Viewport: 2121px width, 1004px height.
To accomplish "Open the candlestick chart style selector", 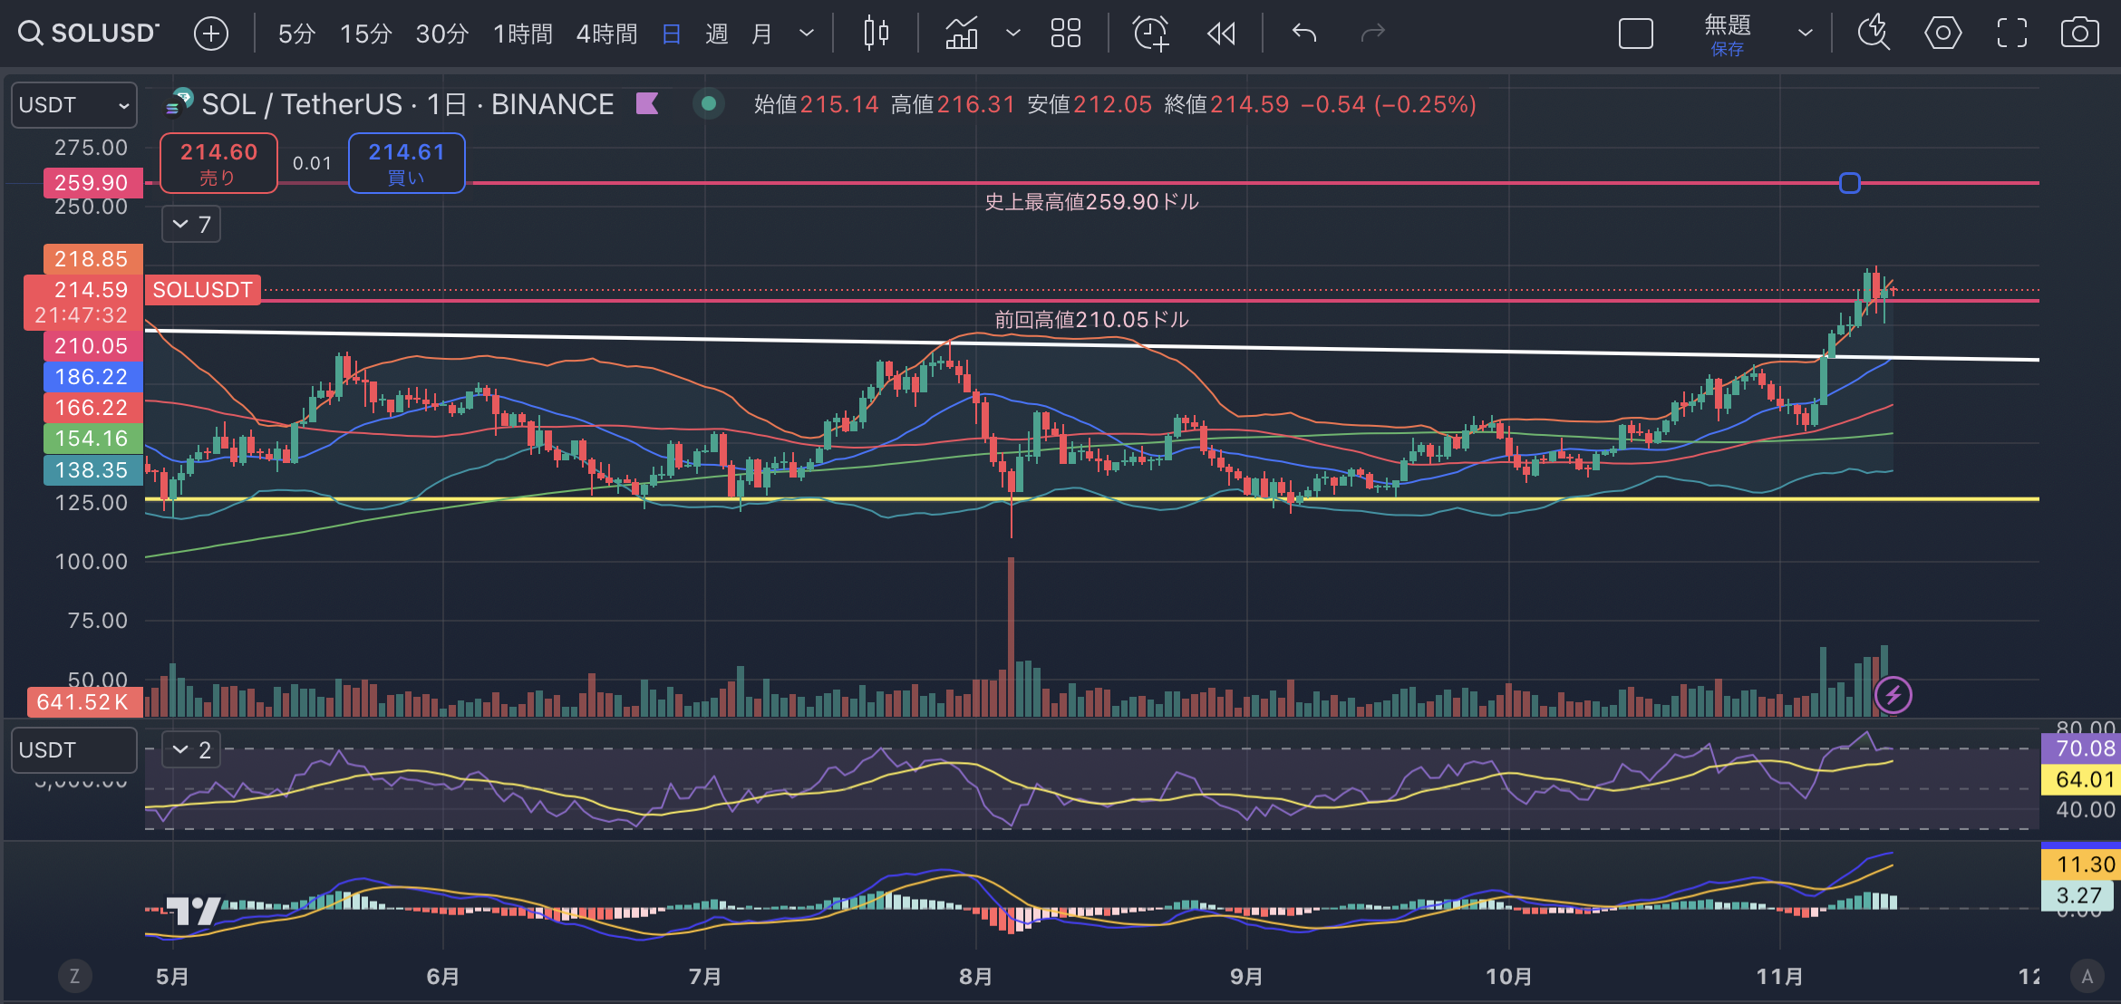I will [x=876, y=34].
